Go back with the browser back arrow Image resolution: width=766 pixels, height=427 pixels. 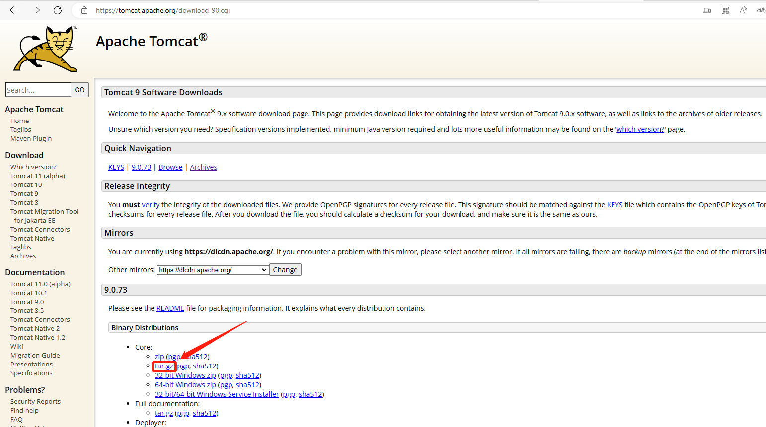[14, 10]
